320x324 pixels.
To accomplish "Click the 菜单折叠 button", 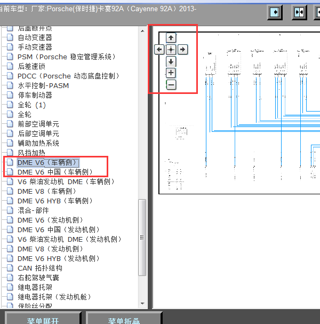I will [x=124, y=318].
